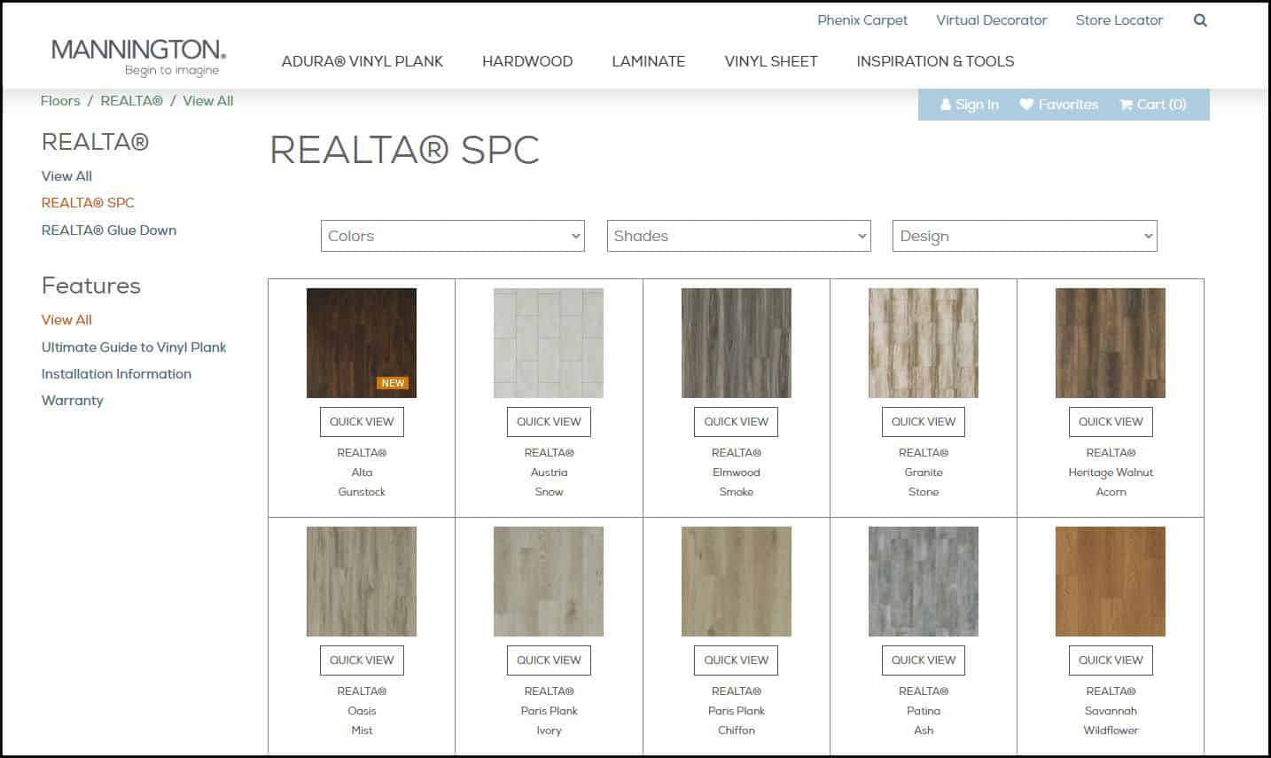
Task: Select View All under Features
Action: pos(66,320)
